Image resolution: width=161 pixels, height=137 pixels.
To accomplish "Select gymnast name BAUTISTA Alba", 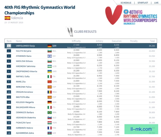I will pos(23,97).
